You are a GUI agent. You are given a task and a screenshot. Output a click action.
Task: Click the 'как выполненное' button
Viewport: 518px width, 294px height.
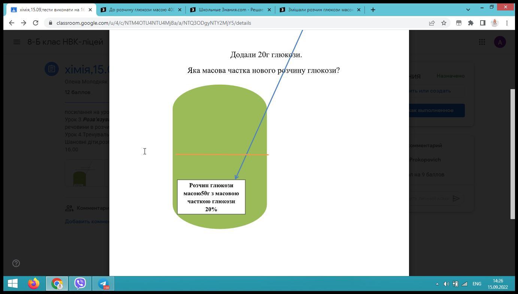click(437, 110)
